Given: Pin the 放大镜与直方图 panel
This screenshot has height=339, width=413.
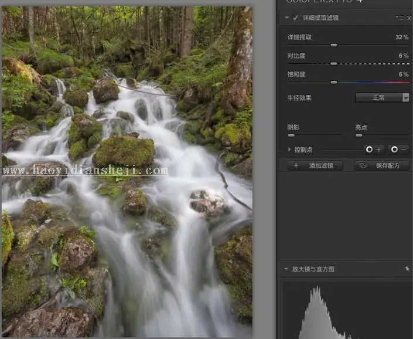Looking at the screenshot, I should point(407,269).
